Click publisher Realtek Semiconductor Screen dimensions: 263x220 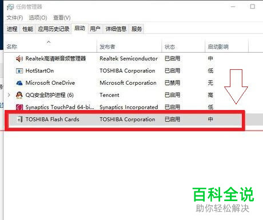click(x=129, y=58)
